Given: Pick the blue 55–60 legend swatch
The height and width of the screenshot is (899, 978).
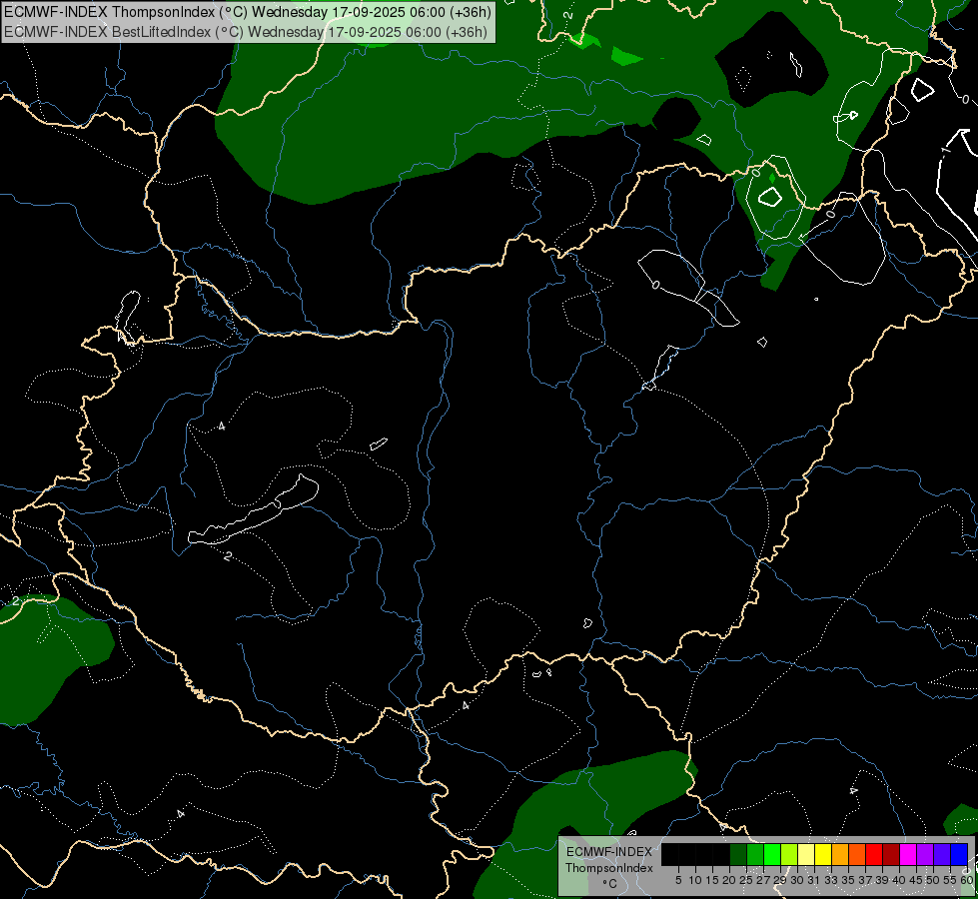Looking at the screenshot, I should (959, 854).
